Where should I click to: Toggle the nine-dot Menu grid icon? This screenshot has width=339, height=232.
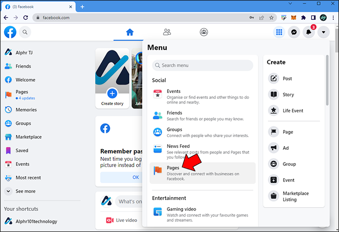(x=279, y=32)
